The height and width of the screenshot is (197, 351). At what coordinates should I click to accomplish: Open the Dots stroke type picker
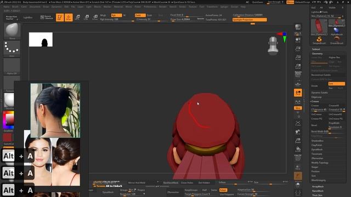point(12,49)
